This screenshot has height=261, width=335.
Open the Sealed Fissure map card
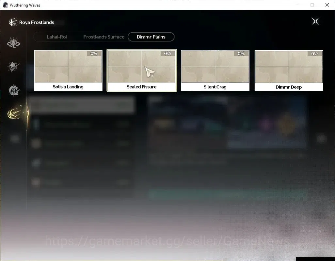coord(142,70)
